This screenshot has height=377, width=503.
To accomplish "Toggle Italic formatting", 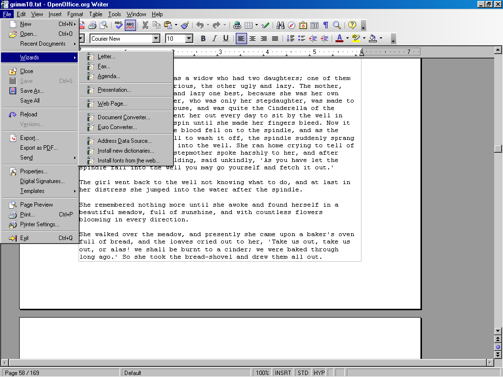I will pyautogui.click(x=214, y=38).
